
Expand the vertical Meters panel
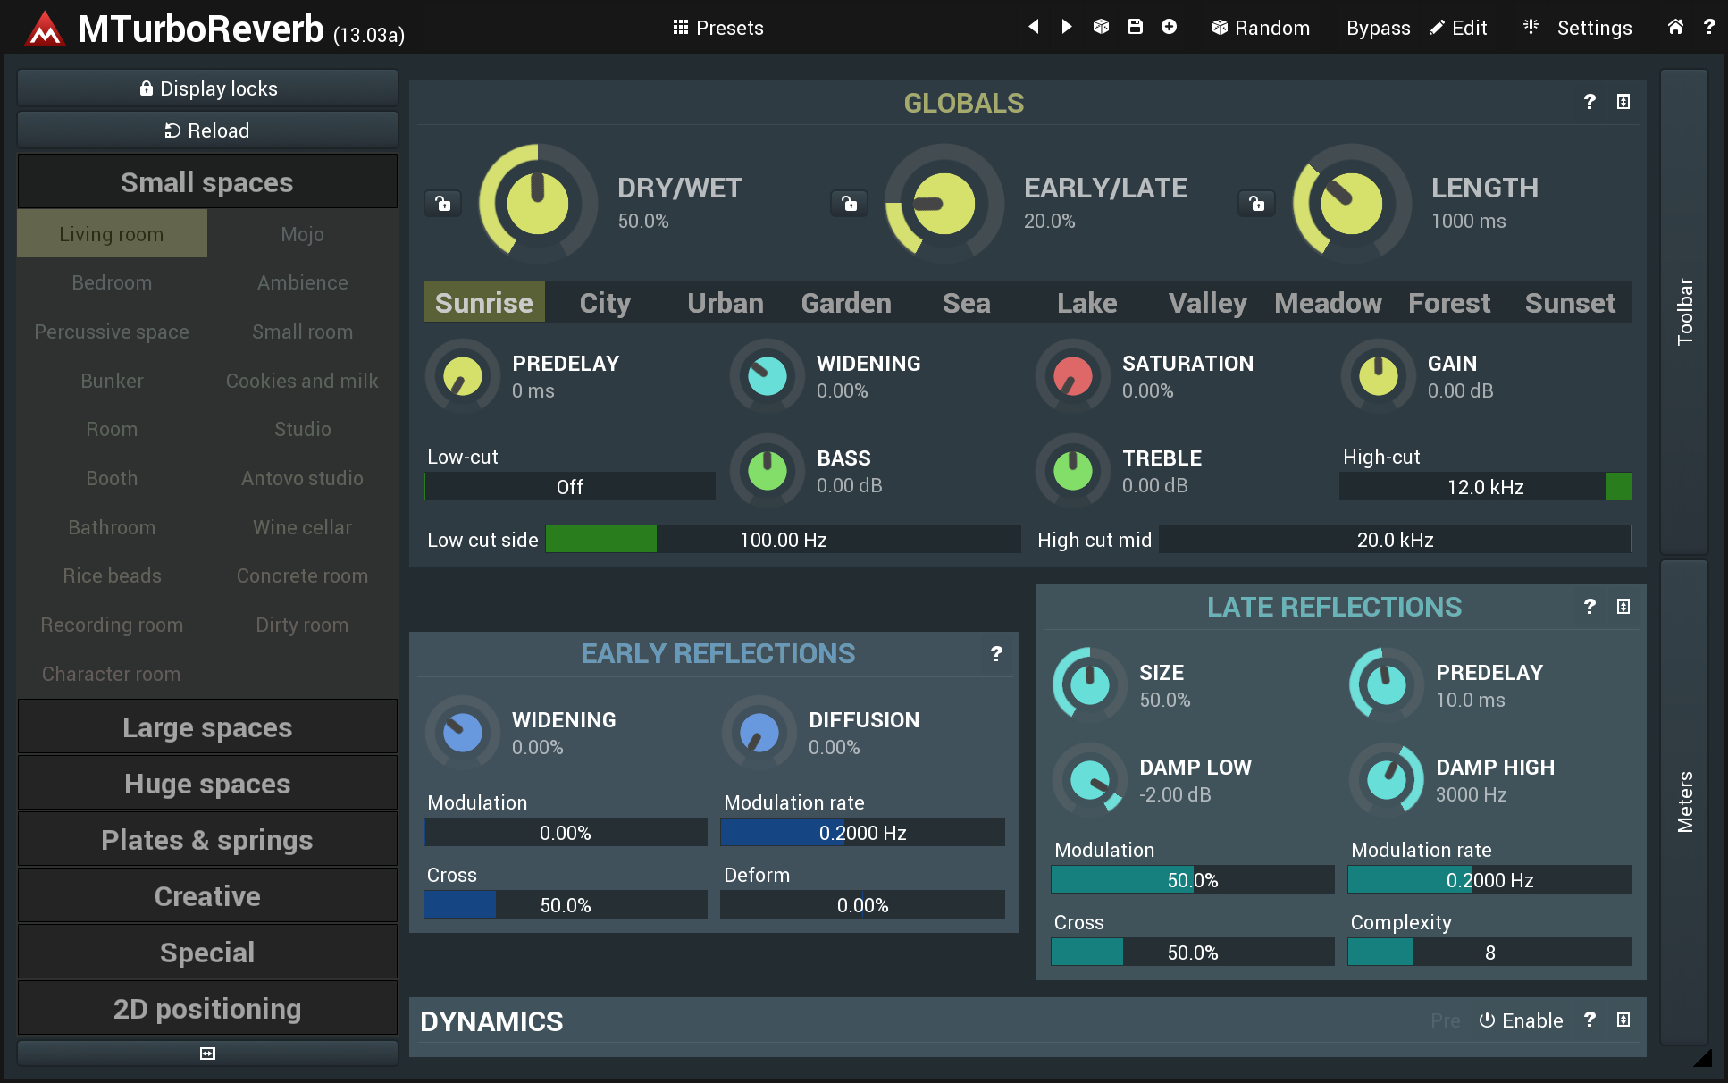click(x=1684, y=802)
